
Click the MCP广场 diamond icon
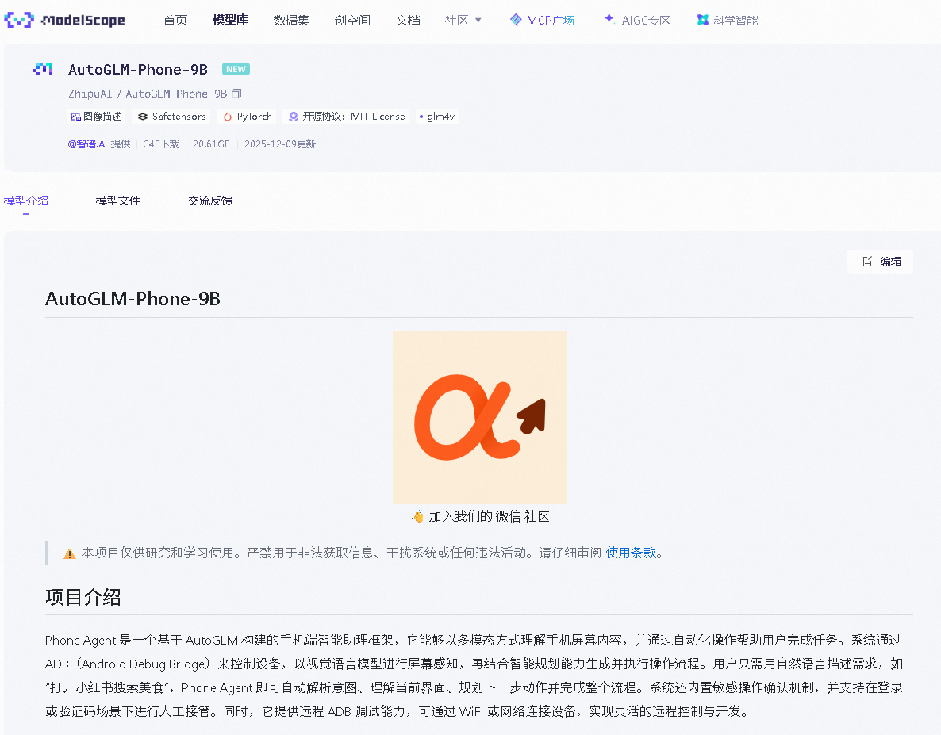coord(515,20)
